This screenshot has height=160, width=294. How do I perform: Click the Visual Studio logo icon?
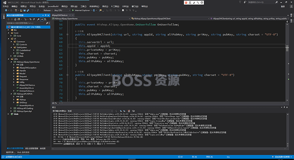tap(4, 2)
